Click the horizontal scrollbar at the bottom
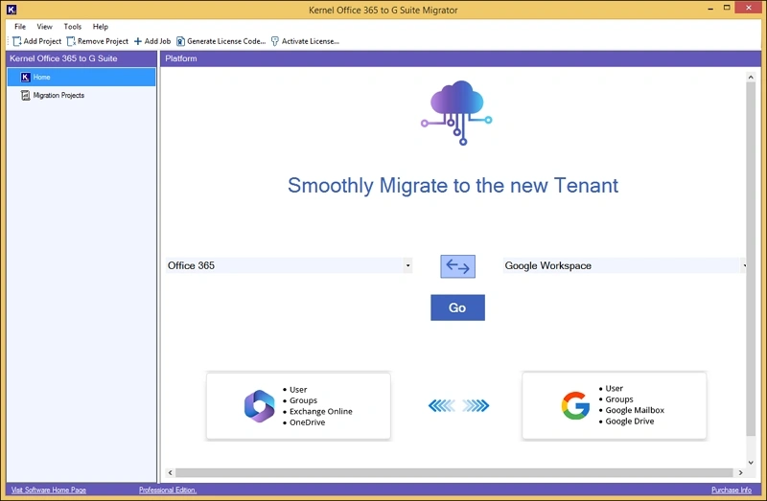Viewport: 767px width, 501px height. [x=451, y=472]
